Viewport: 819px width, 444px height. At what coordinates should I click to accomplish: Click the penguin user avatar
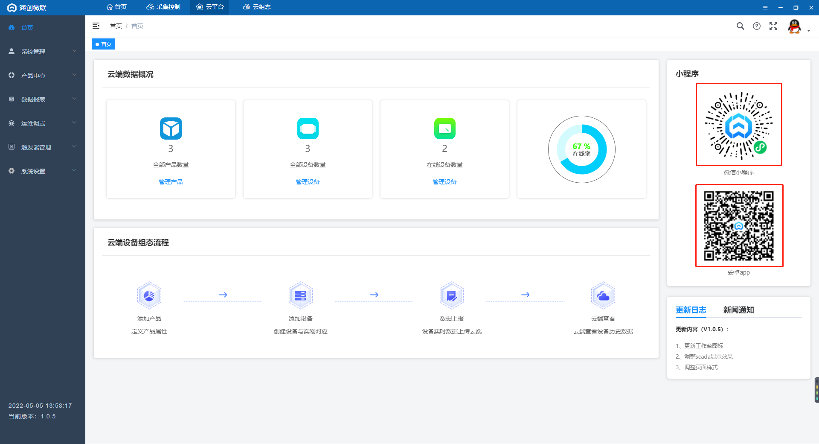coord(794,26)
